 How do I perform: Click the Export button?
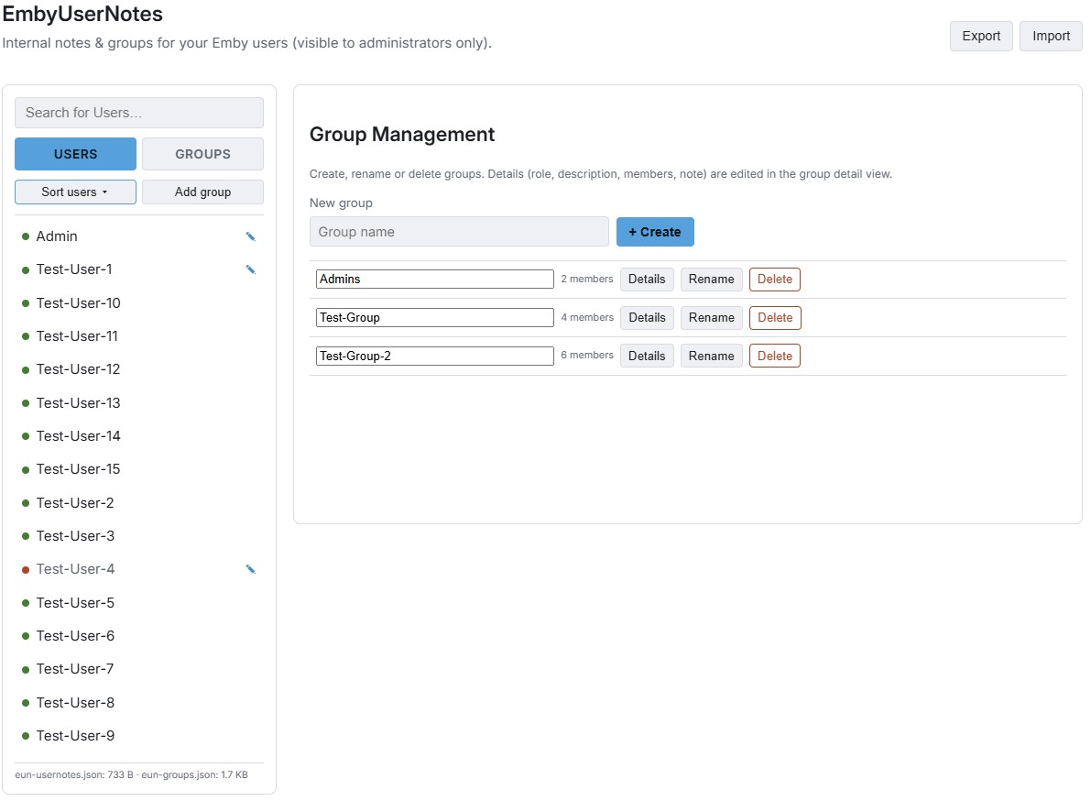tap(981, 36)
